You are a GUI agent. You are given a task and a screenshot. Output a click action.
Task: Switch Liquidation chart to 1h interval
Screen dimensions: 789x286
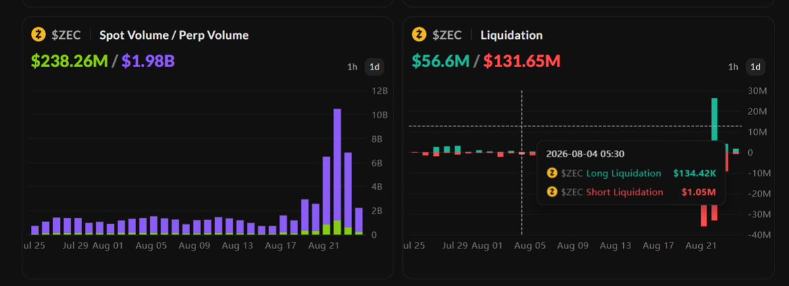click(733, 67)
